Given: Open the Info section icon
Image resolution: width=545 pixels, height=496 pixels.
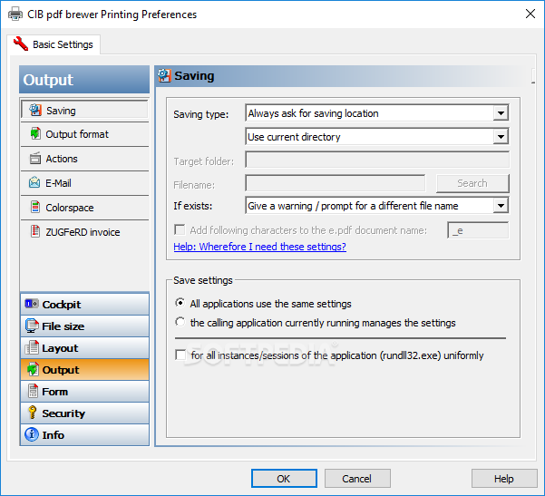Looking at the screenshot, I should pyautogui.click(x=31, y=435).
